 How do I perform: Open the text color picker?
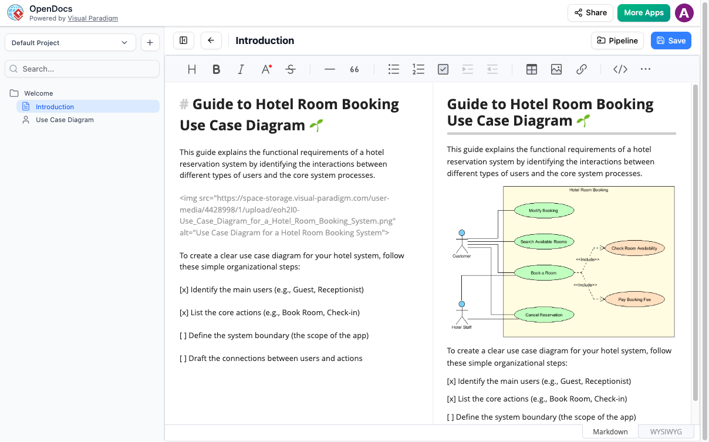tap(266, 69)
